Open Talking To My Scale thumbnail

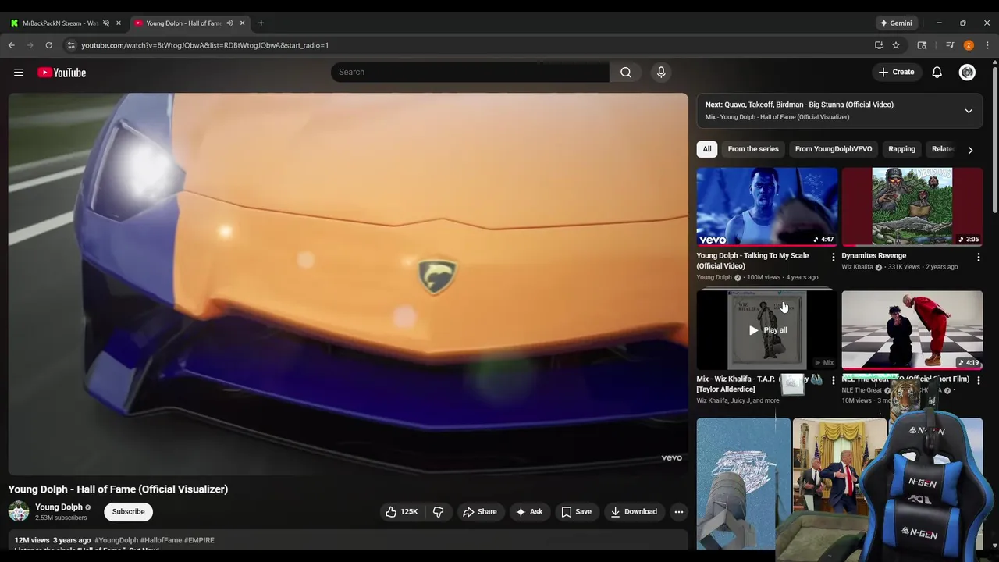point(767,206)
